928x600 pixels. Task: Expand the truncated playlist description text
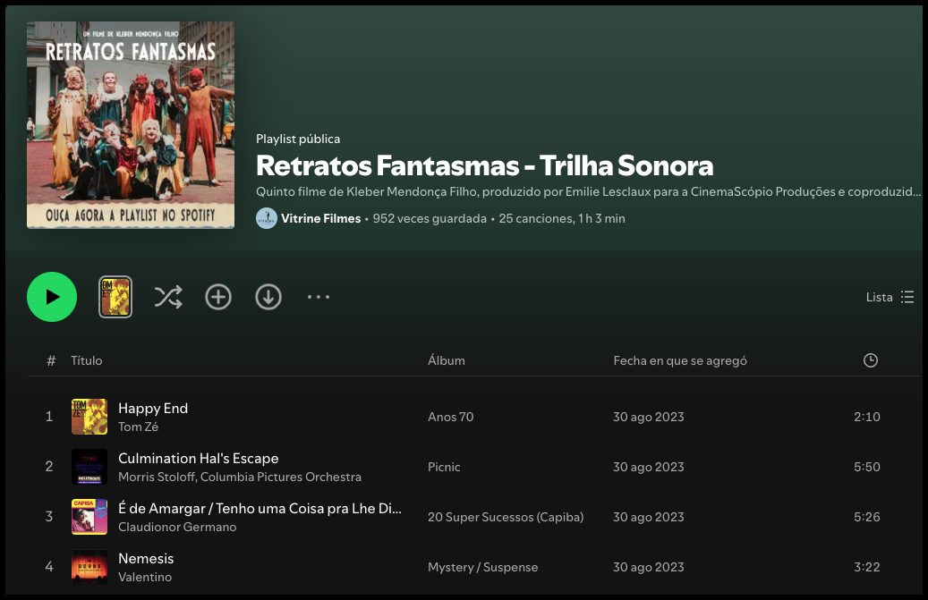pos(588,191)
